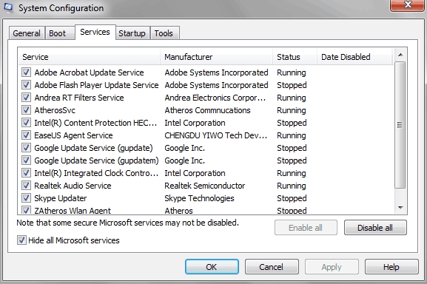Toggle Andrea RT Filters Service checkbox

tap(26, 98)
